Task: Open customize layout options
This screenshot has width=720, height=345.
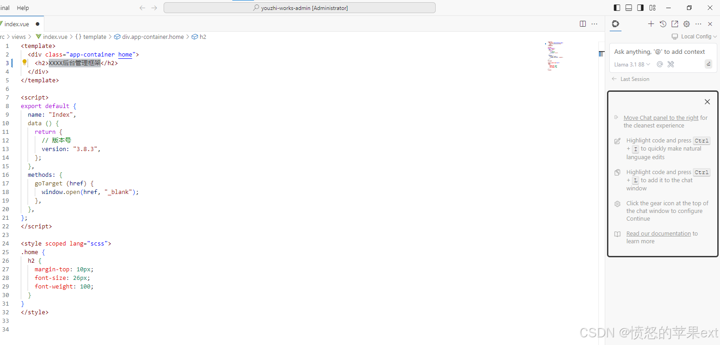Action: 652,8
